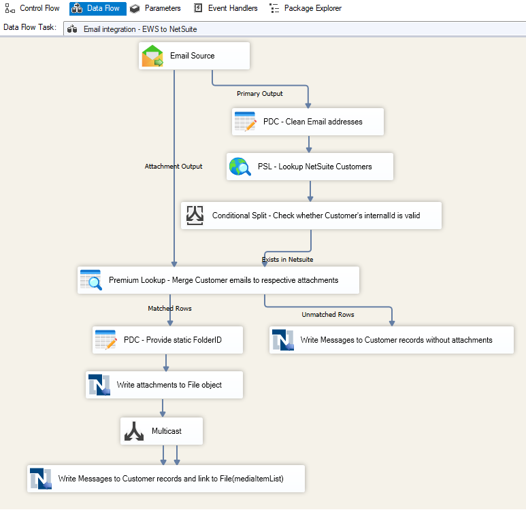Open the Parameters tab
The height and width of the screenshot is (512, 526).
coord(156,8)
